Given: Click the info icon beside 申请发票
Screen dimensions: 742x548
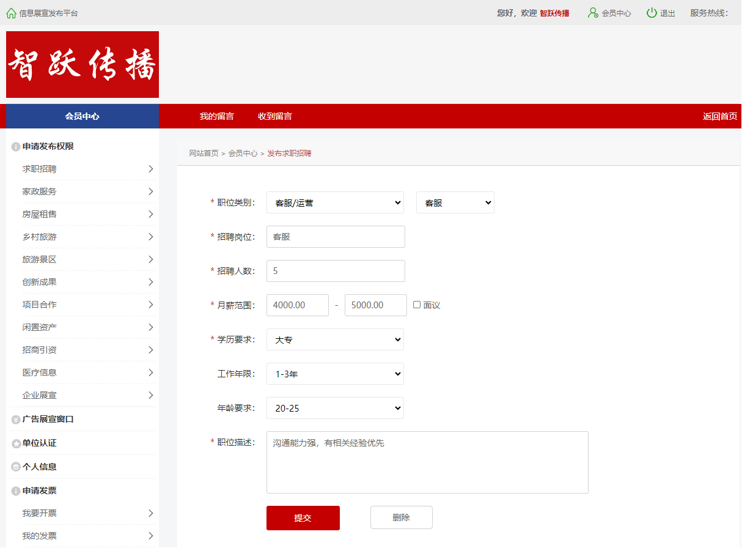Looking at the screenshot, I should pyautogui.click(x=16, y=491).
